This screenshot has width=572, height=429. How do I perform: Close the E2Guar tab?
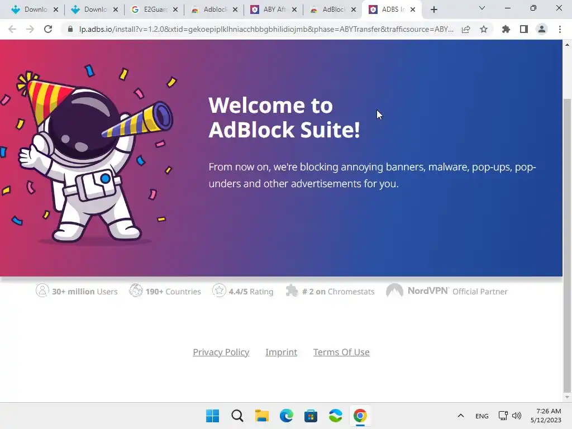coord(175,9)
